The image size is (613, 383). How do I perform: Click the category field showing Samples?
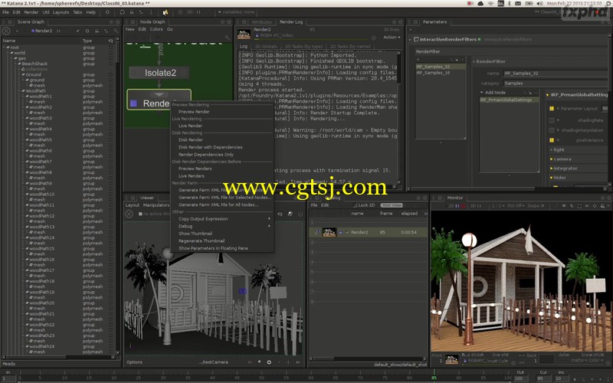(555, 83)
